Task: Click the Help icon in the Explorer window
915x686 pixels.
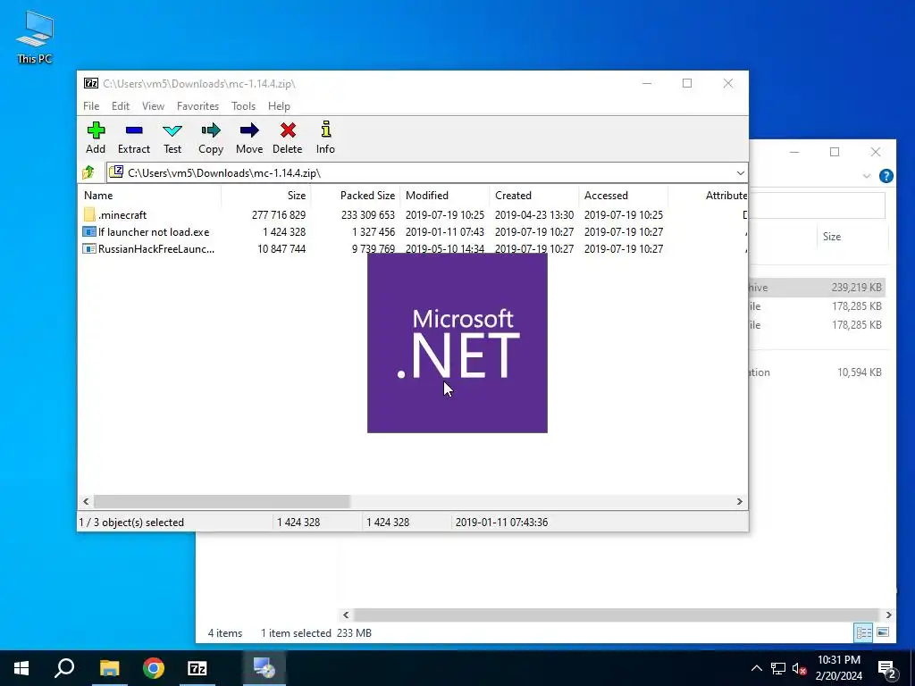Action: point(886,176)
